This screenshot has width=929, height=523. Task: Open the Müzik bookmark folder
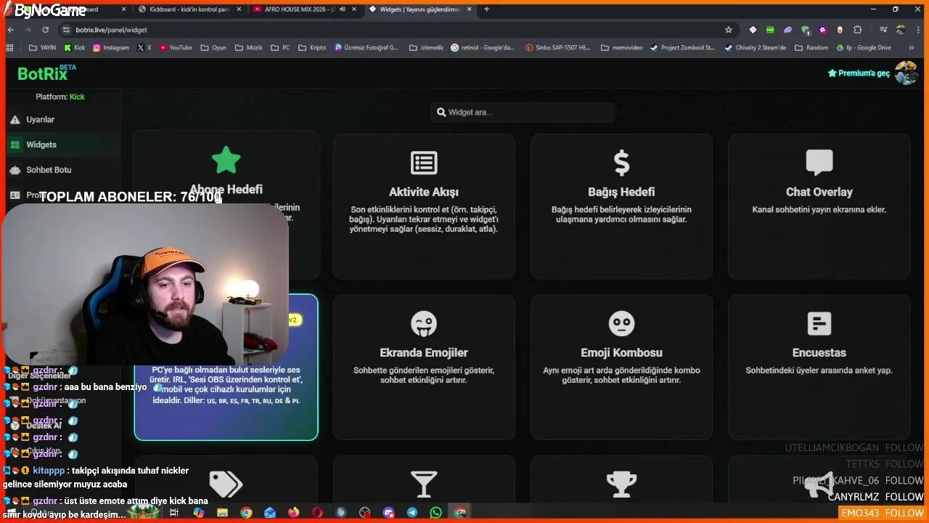tap(249, 48)
